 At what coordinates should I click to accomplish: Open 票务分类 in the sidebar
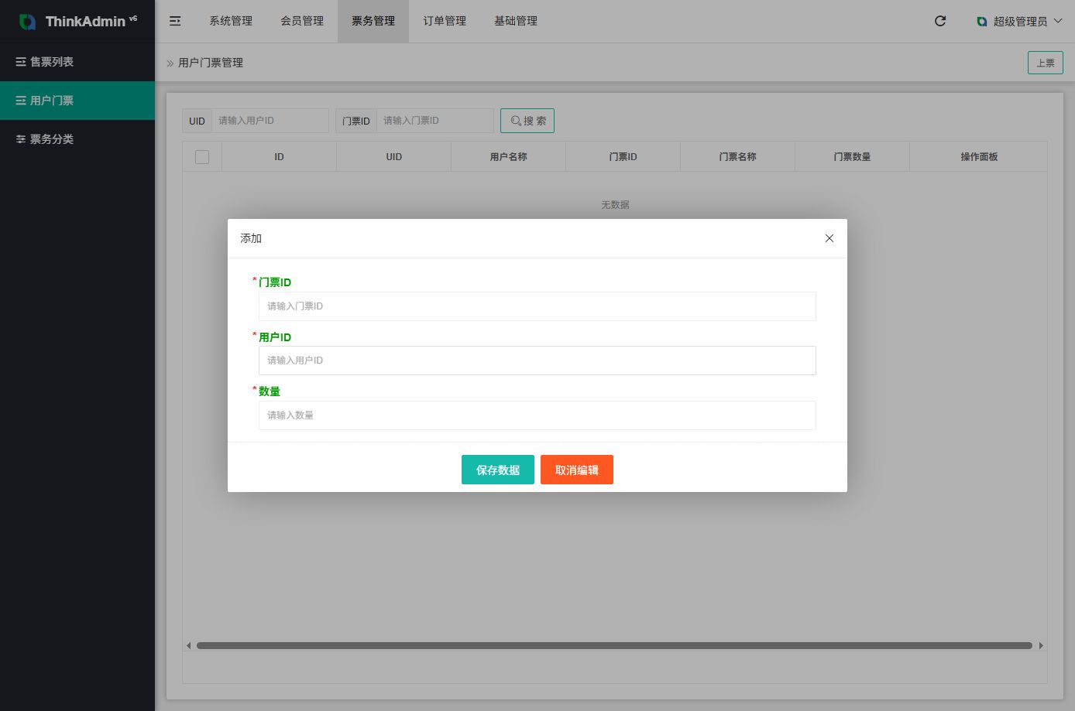tap(77, 139)
